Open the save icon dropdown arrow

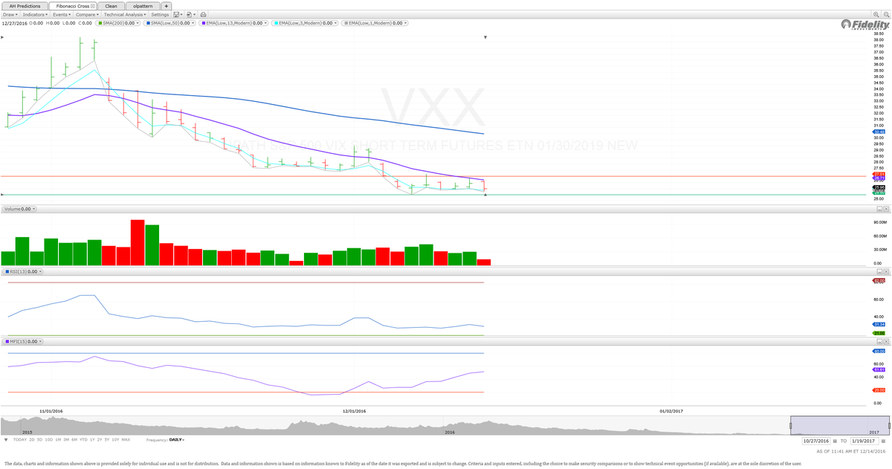[x=181, y=15]
